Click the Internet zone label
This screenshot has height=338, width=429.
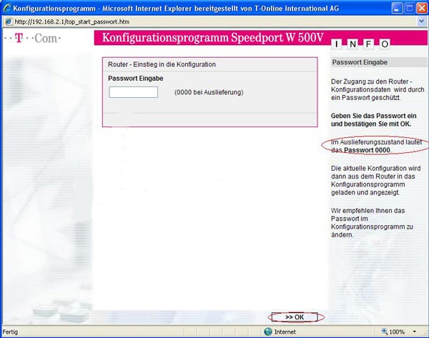point(285,332)
